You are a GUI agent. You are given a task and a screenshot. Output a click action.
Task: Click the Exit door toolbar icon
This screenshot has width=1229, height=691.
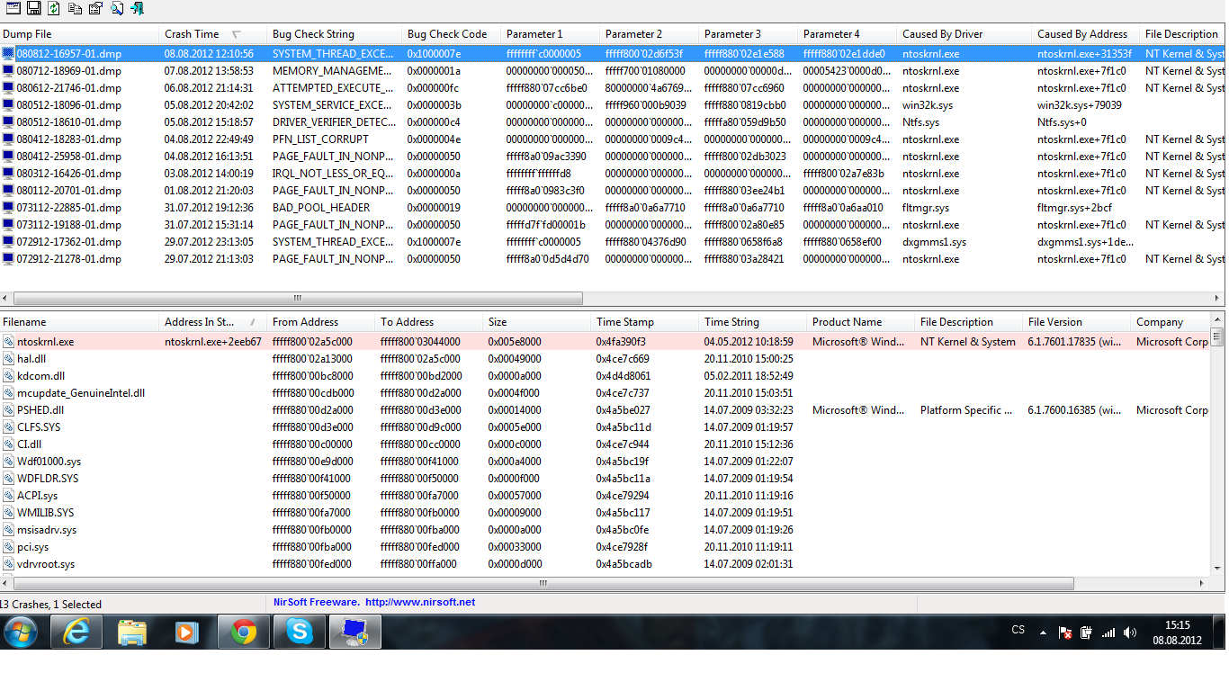[x=137, y=8]
